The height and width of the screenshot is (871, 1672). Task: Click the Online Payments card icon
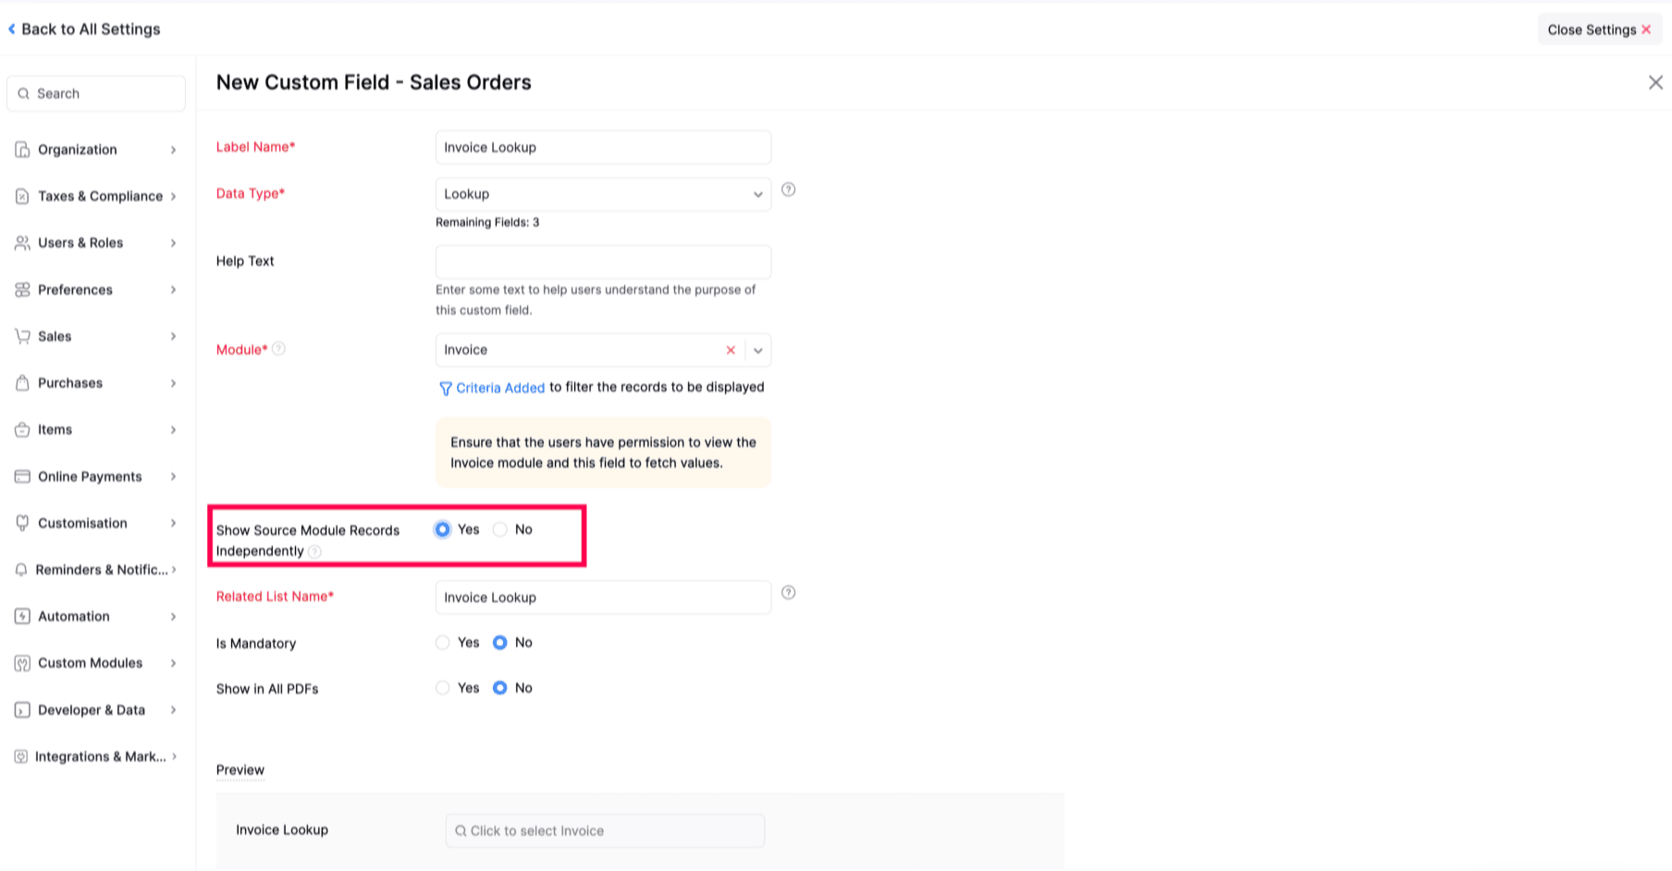pyautogui.click(x=22, y=476)
